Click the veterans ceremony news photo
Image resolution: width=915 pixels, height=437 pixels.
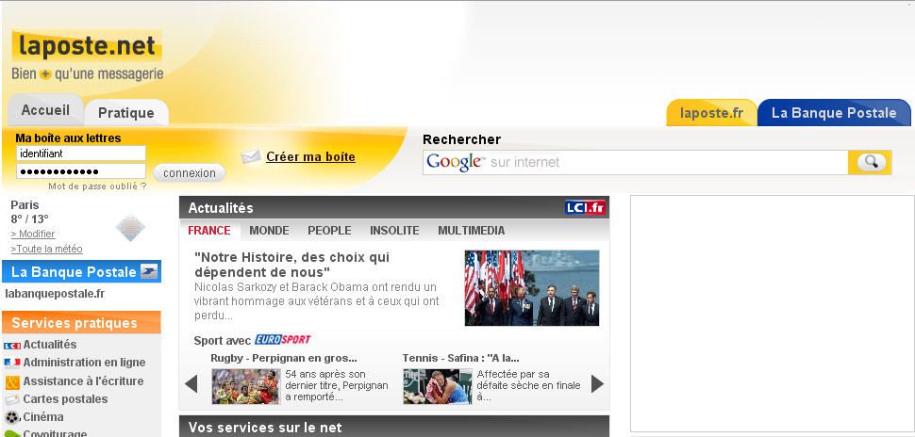(x=532, y=288)
